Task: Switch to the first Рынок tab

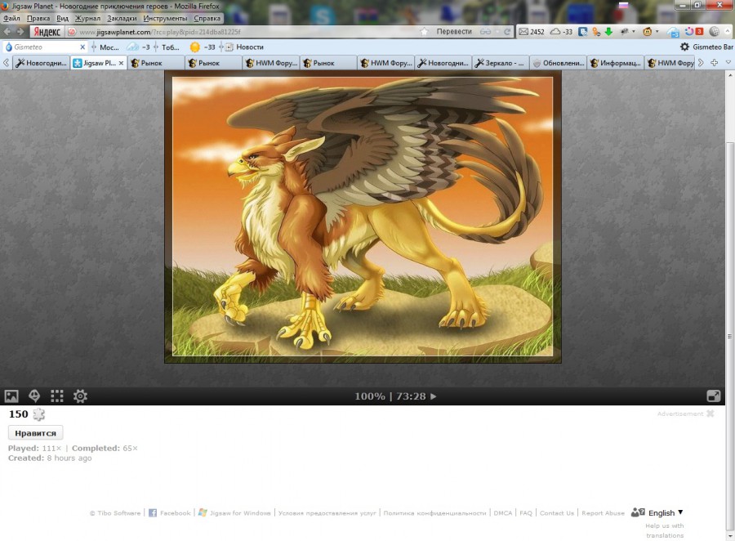Action: click(x=156, y=62)
